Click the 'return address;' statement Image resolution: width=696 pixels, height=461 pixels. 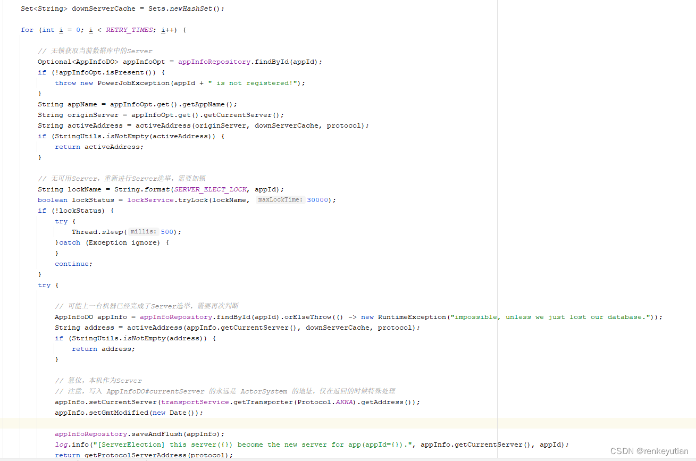(104, 349)
